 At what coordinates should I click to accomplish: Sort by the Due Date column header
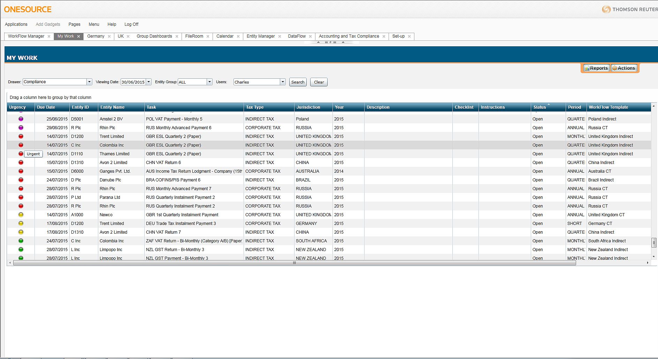coord(52,107)
